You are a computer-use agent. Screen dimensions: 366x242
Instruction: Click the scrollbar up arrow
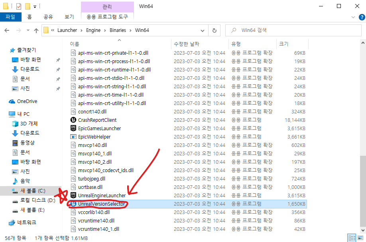[x=363, y=43]
